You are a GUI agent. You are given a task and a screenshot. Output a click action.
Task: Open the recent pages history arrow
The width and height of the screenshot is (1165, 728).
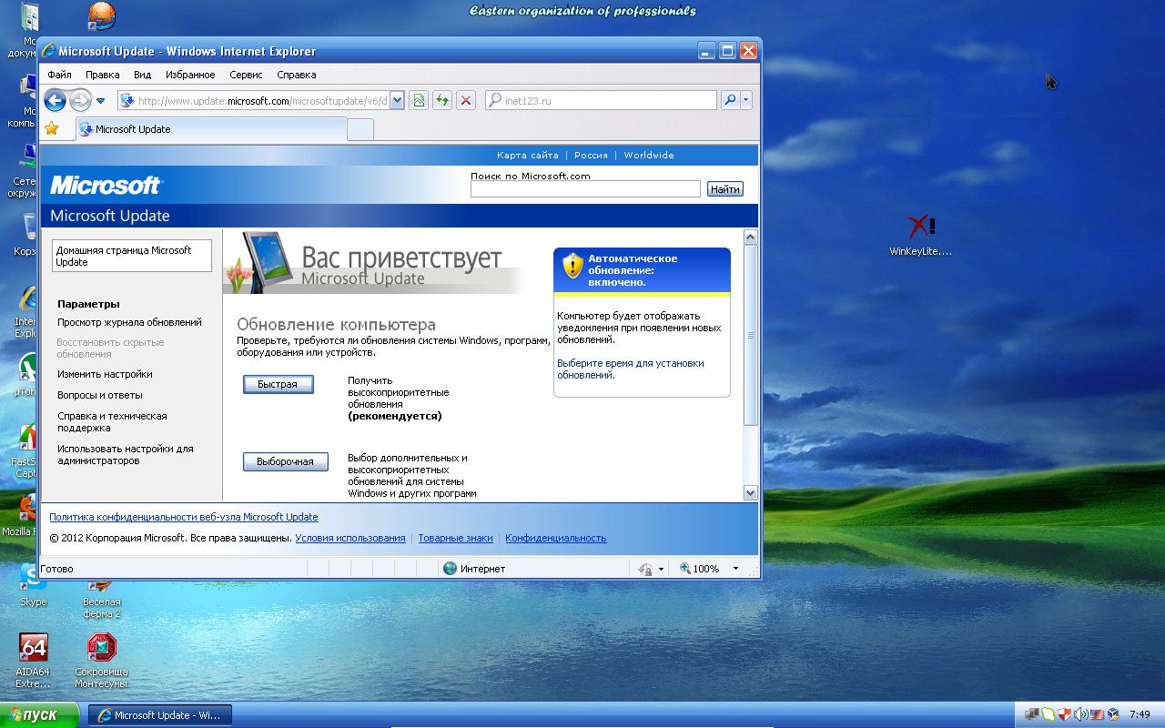click(x=100, y=101)
